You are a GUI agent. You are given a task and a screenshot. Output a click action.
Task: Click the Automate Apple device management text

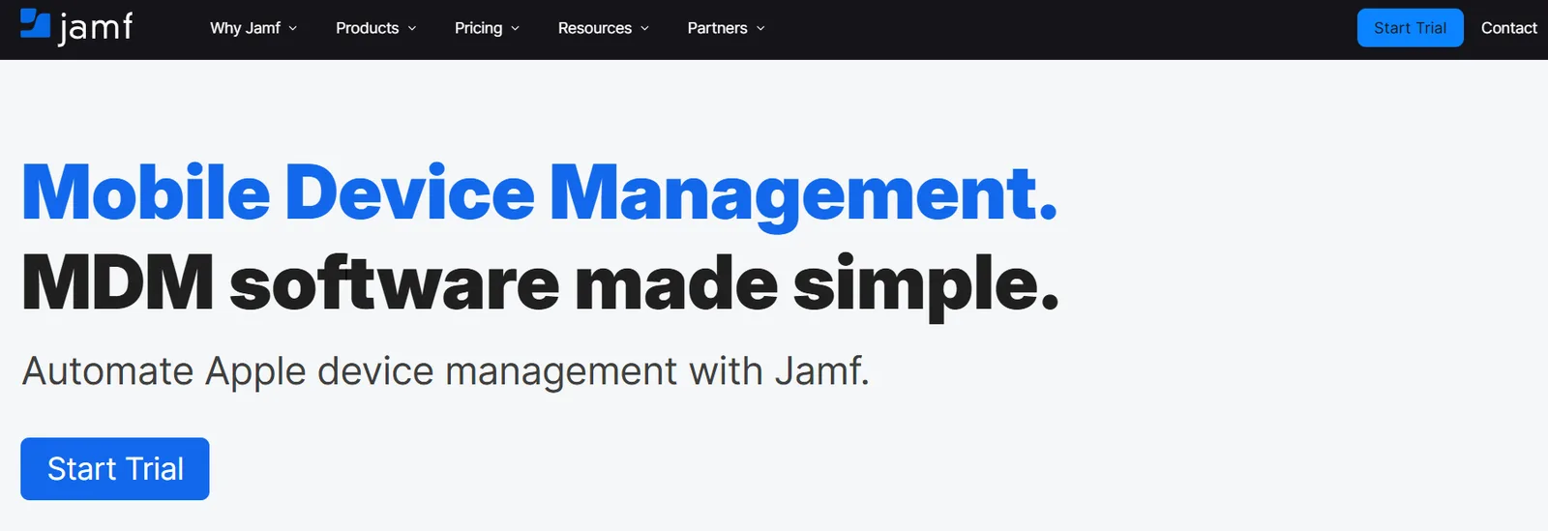click(446, 371)
